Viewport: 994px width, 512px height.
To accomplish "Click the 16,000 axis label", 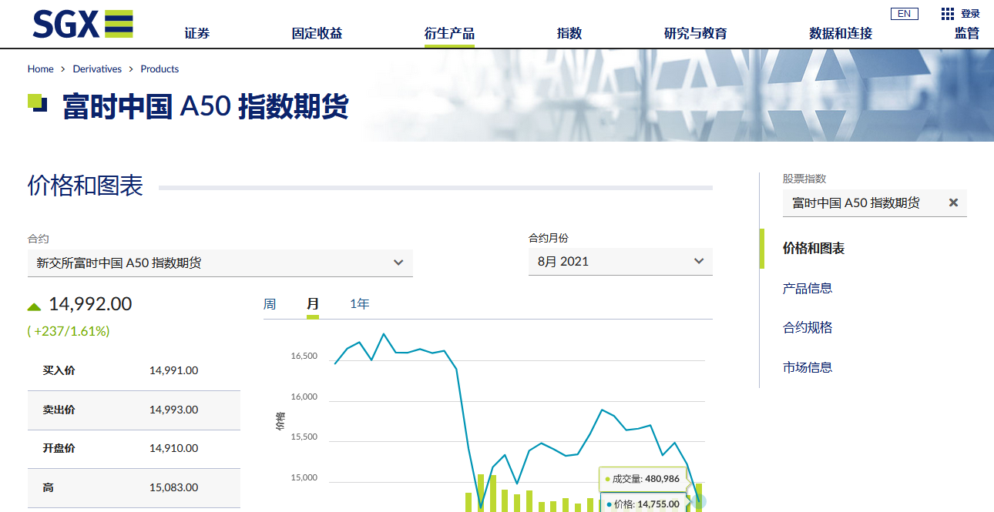I will pyautogui.click(x=304, y=397).
